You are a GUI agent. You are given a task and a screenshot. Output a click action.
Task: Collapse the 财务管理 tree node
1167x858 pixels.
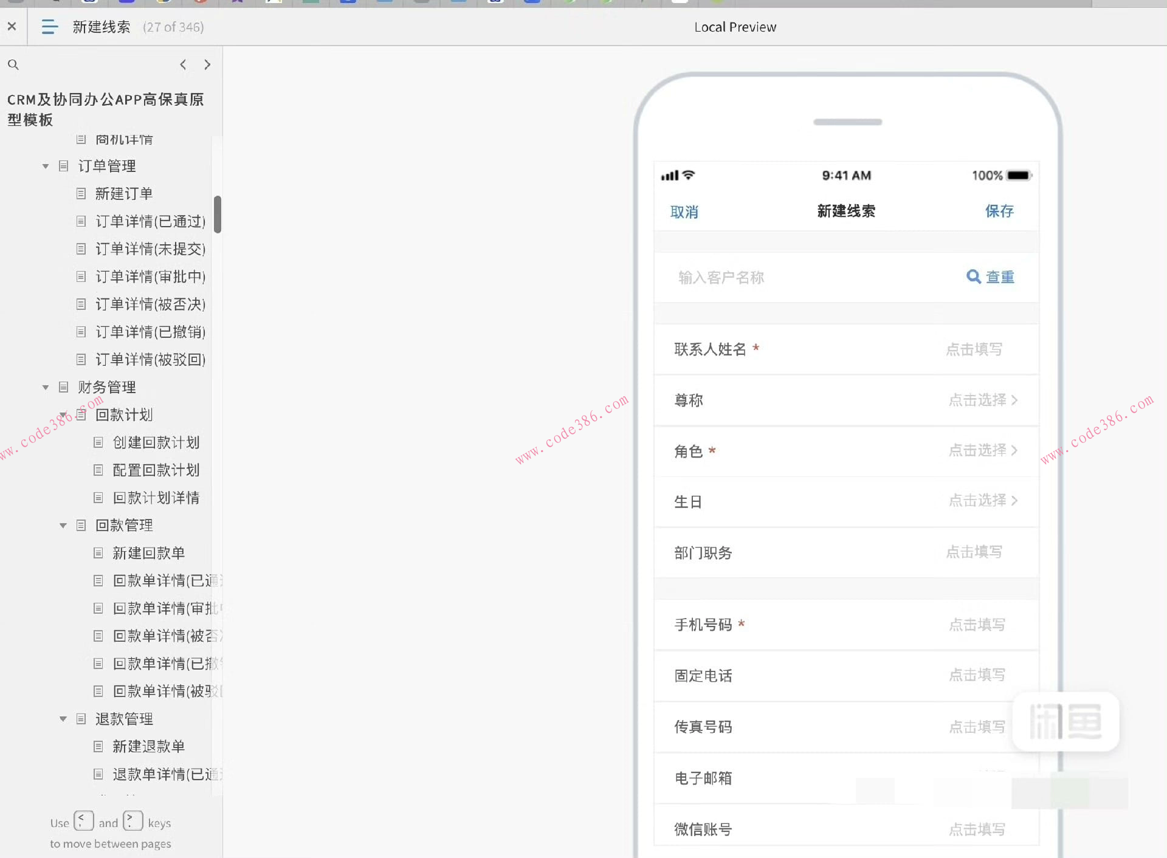tap(46, 387)
